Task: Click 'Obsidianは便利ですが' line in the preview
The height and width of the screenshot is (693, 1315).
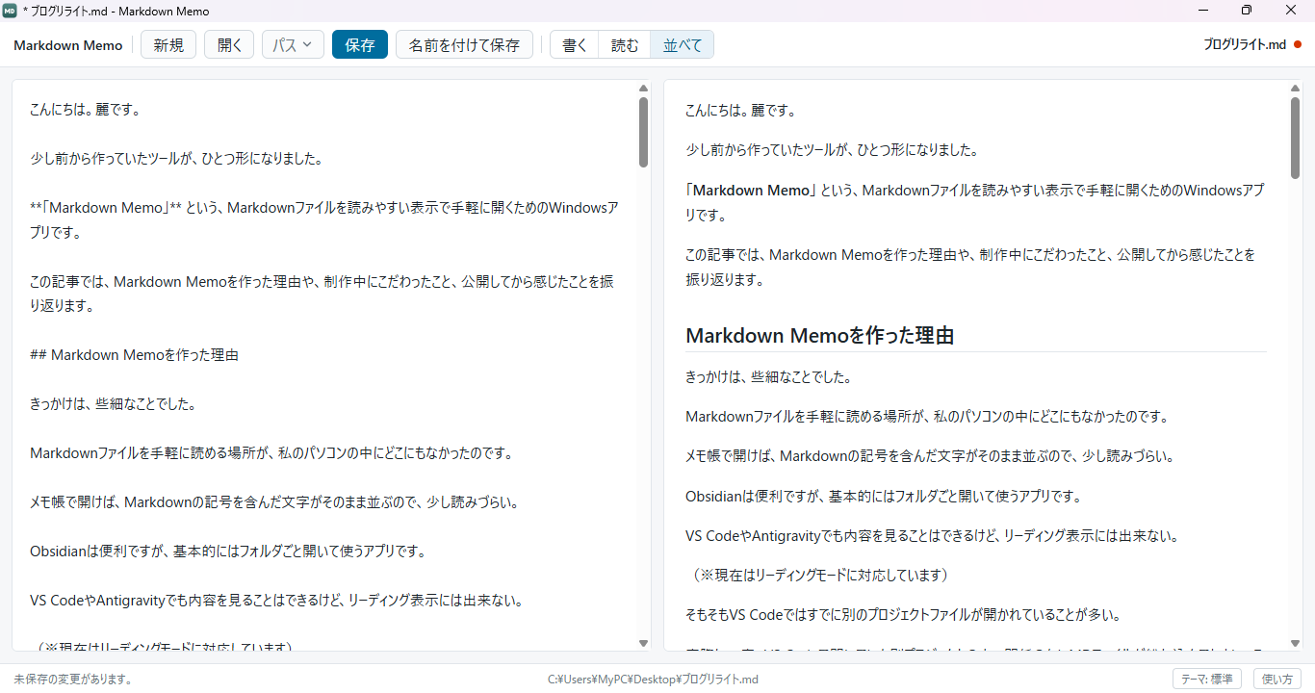Action: (884, 497)
